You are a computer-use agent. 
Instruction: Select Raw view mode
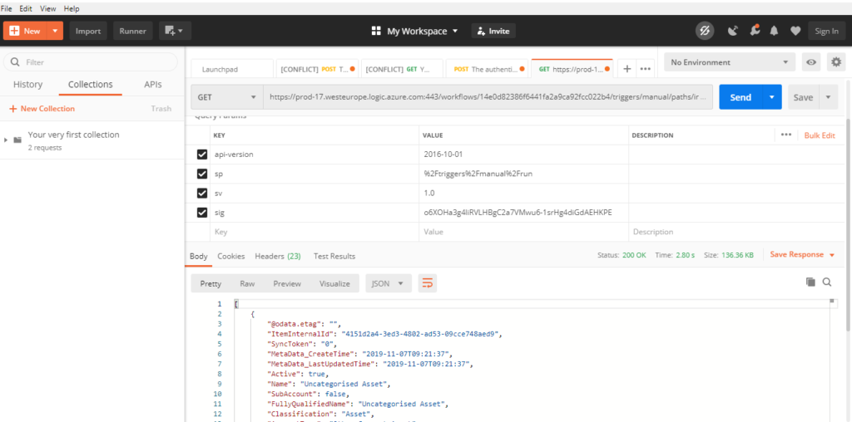tap(247, 283)
